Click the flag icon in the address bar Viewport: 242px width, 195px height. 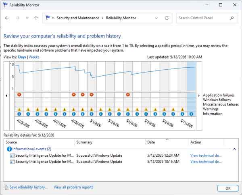pyautogui.click(x=48, y=18)
